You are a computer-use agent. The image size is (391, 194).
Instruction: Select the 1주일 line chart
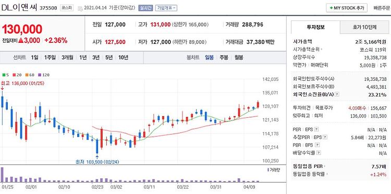(x=50, y=57)
